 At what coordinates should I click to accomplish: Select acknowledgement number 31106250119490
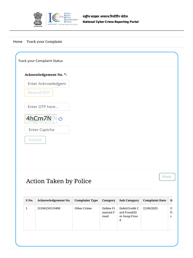[x=49, y=208]
